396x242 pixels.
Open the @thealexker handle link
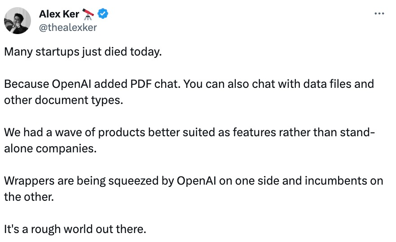coord(68,27)
